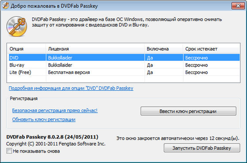Click the 'Срок истекает' column header

pos(211,49)
